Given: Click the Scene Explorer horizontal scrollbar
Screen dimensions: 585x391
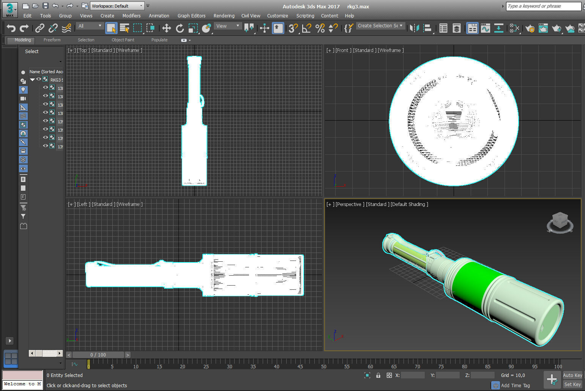Looking at the screenshot, I should click(x=46, y=353).
